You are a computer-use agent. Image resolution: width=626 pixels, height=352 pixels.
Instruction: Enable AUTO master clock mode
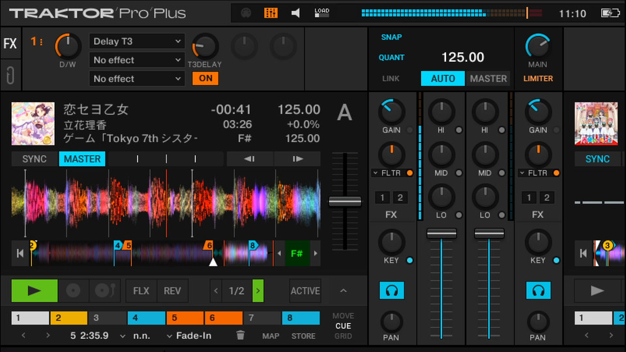[443, 78]
